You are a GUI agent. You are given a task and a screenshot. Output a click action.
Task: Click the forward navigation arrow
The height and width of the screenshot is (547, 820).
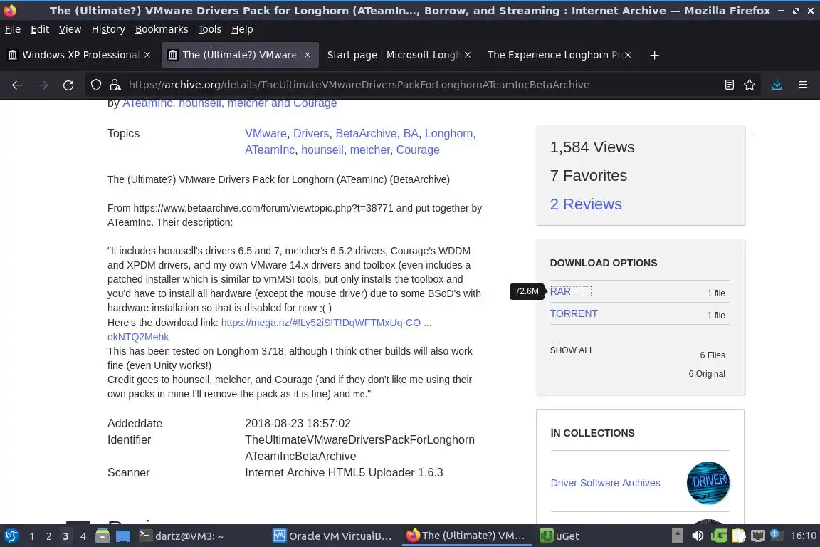(x=43, y=85)
